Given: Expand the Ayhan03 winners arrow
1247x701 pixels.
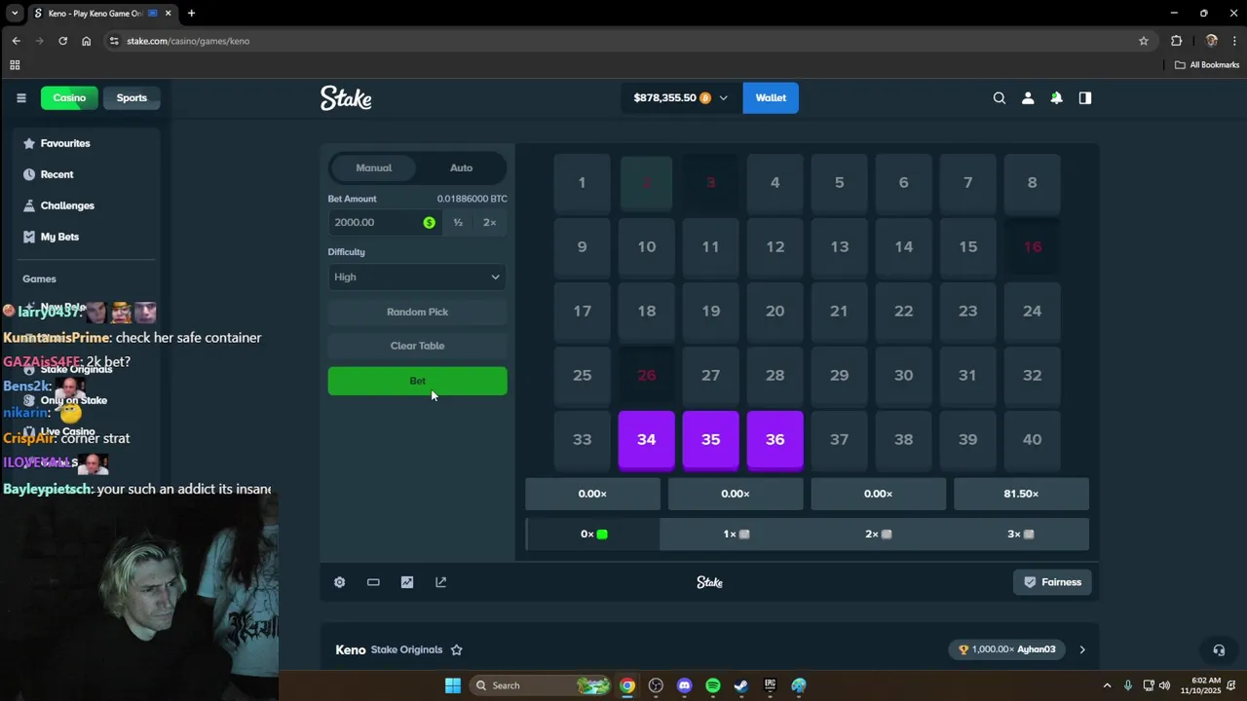Looking at the screenshot, I should tap(1081, 649).
